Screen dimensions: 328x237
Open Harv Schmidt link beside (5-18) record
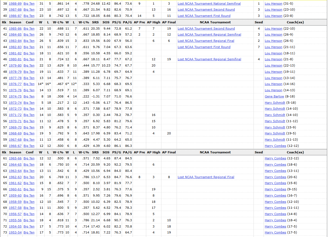tap(275, 103)
